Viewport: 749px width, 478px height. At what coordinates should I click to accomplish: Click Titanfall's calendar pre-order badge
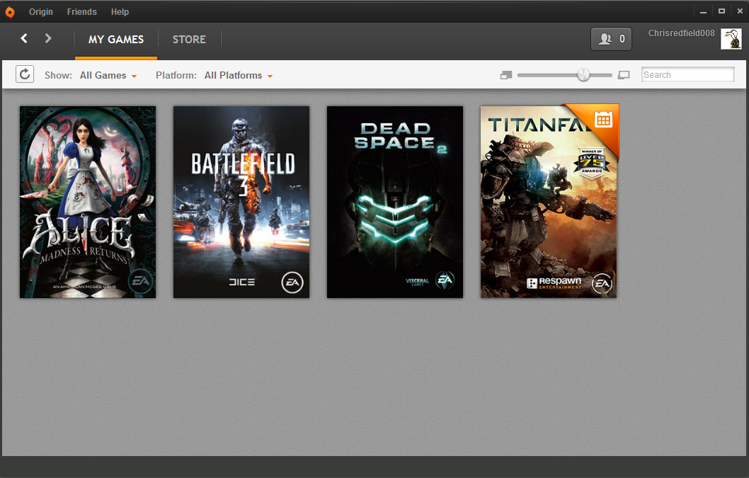pos(603,120)
